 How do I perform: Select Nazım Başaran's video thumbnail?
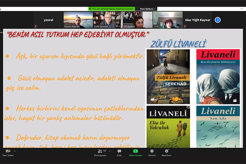tap(78, 20)
